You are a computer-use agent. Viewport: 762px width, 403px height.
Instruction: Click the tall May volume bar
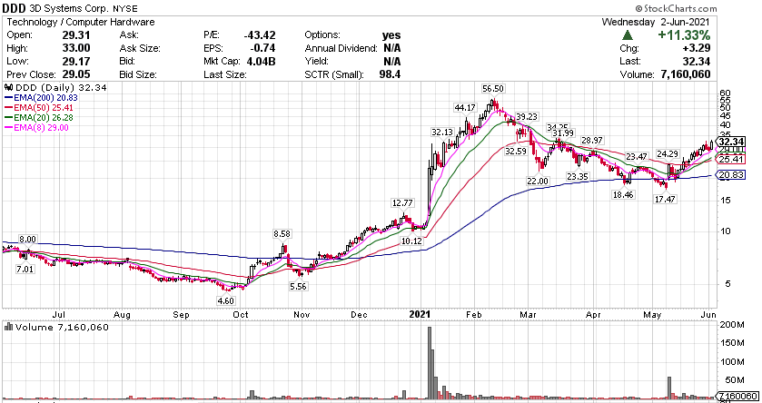[669, 388]
